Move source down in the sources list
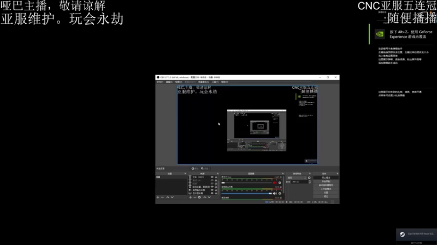437x245 pixels. pyautogui.click(x=209, y=197)
